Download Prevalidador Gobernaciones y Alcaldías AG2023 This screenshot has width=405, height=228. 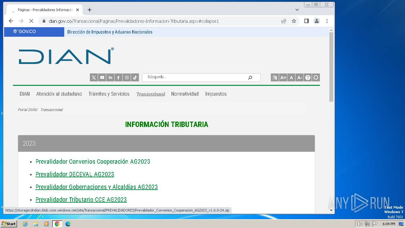[97, 187]
